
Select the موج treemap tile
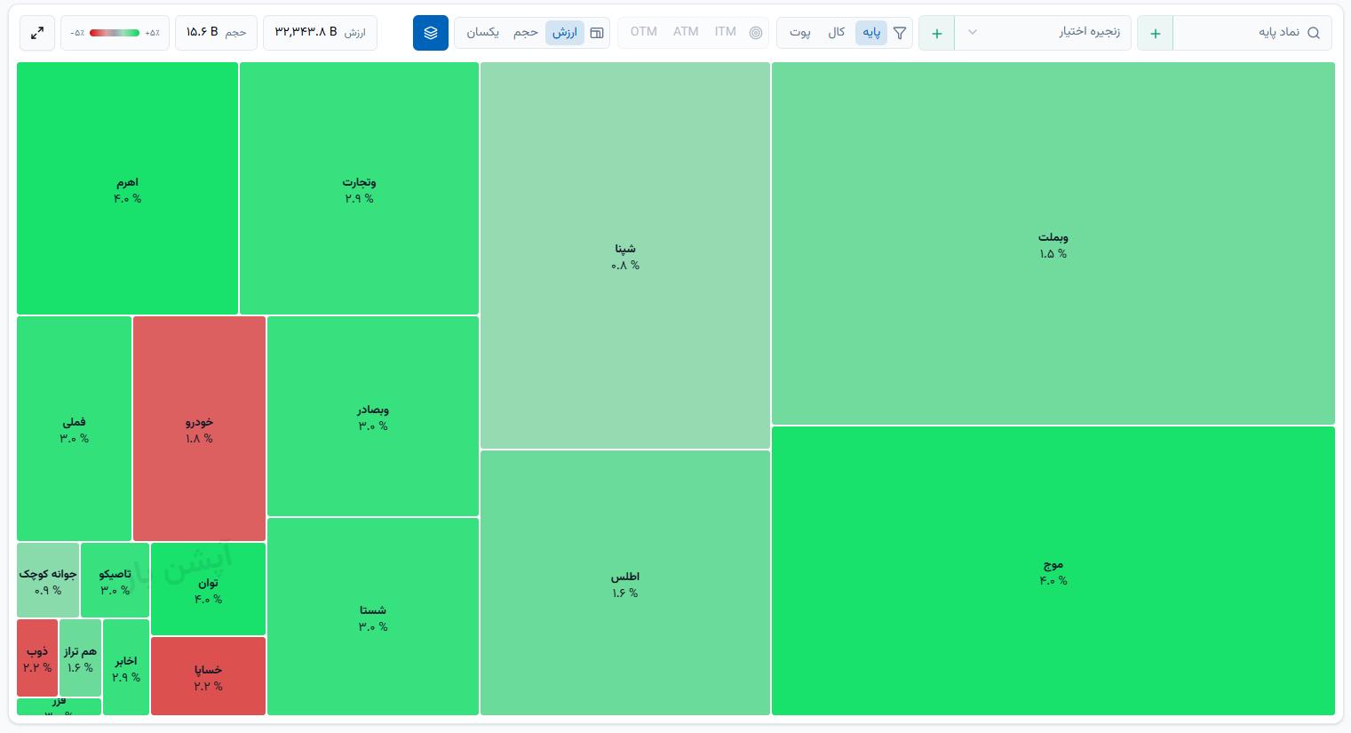pos(1053,570)
